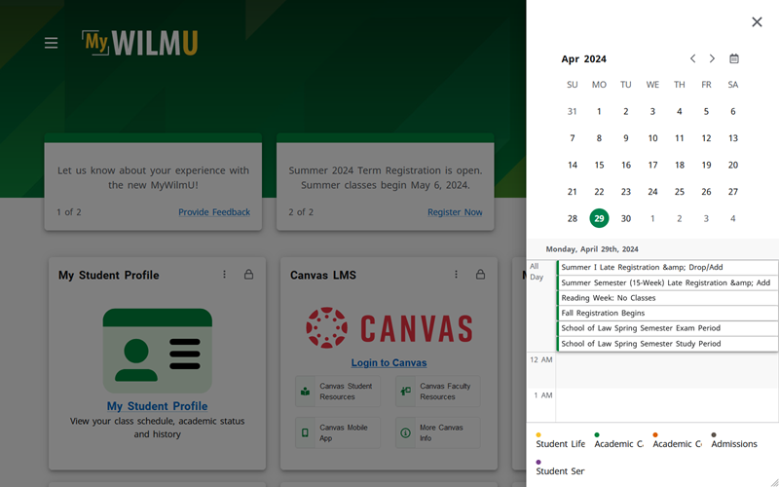Toggle Admissions calendar filter
779x487 pixels.
734,441
